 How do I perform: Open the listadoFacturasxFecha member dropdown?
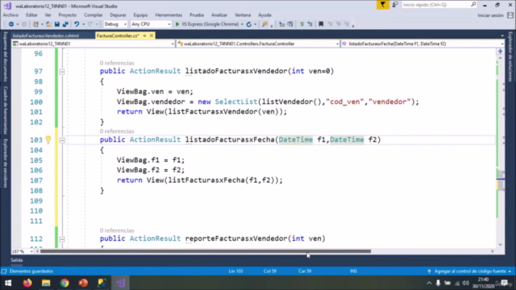tap(422, 43)
